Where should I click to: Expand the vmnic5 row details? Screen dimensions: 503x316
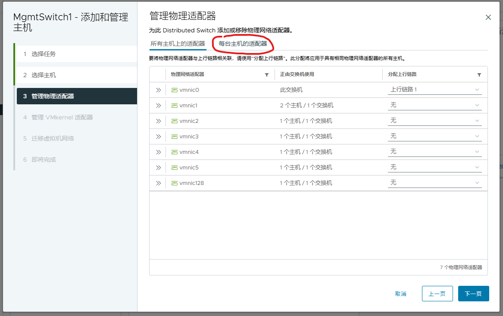(x=158, y=168)
